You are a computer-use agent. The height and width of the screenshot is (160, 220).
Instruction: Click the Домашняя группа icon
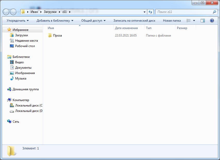tap(9, 89)
